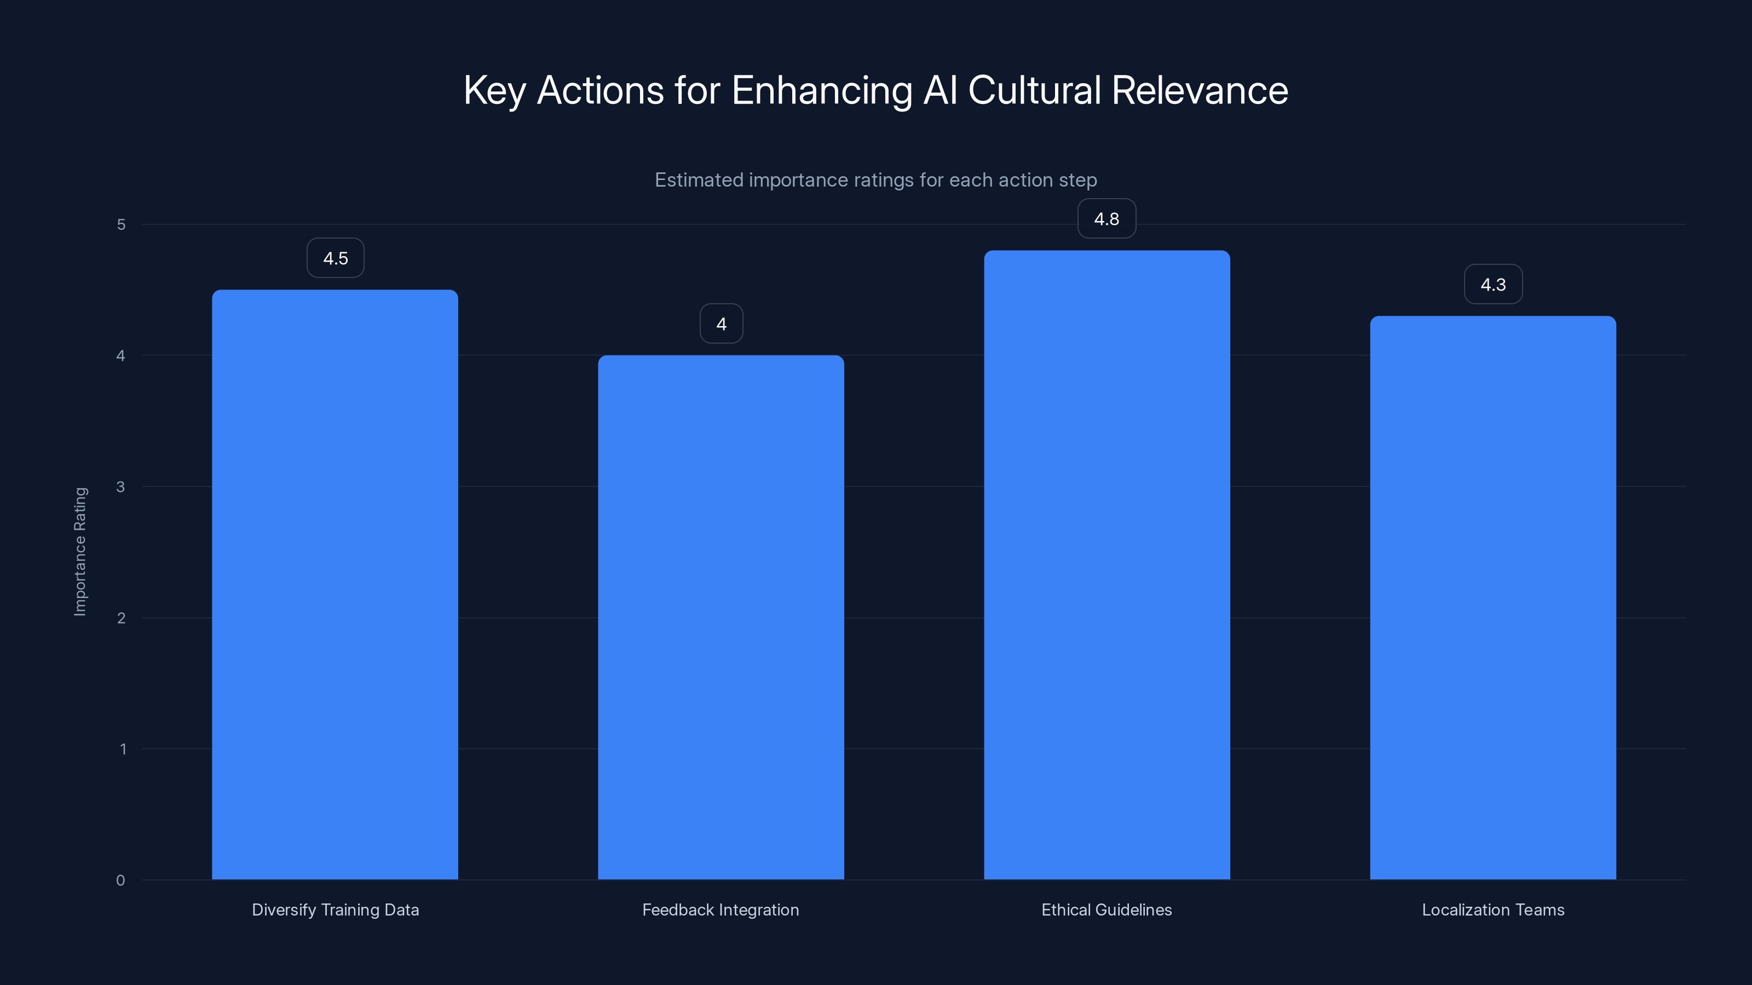Click the y-axis tick label 1
Viewport: 1752px width, 985px height.
coord(123,749)
